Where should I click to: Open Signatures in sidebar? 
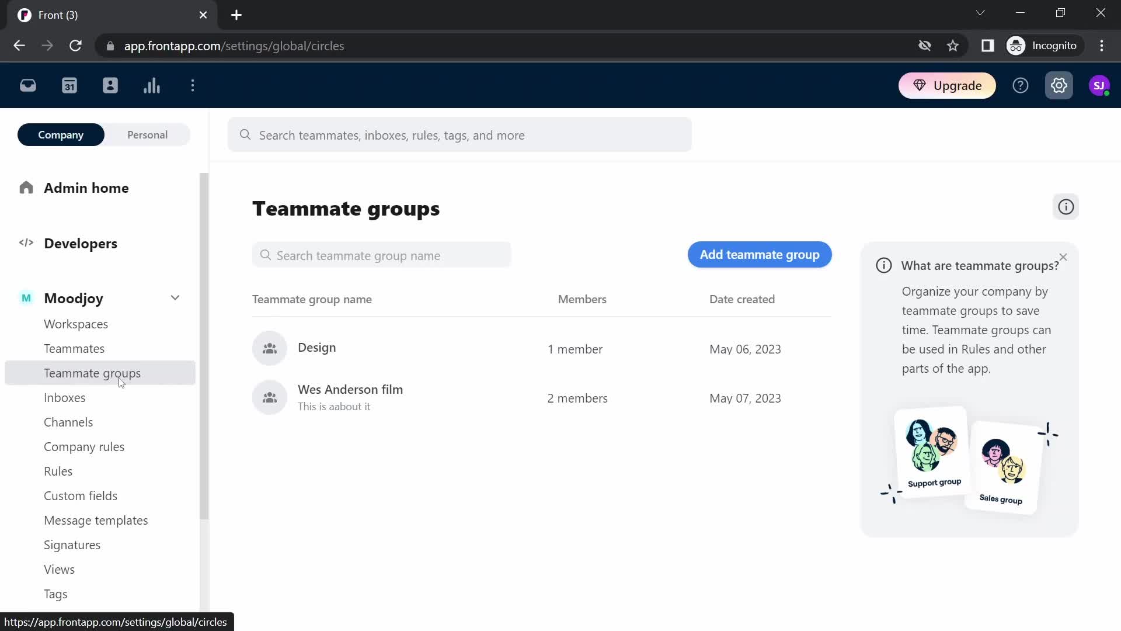click(72, 545)
